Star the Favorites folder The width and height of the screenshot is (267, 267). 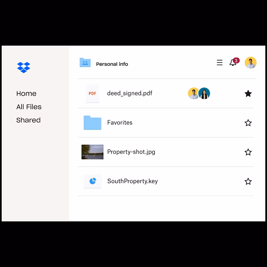point(248,123)
